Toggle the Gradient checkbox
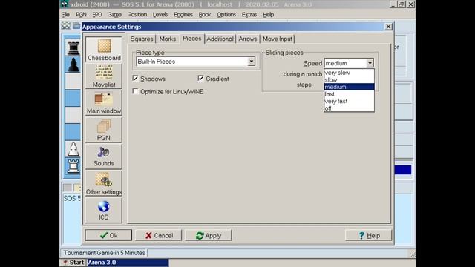 click(200, 78)
